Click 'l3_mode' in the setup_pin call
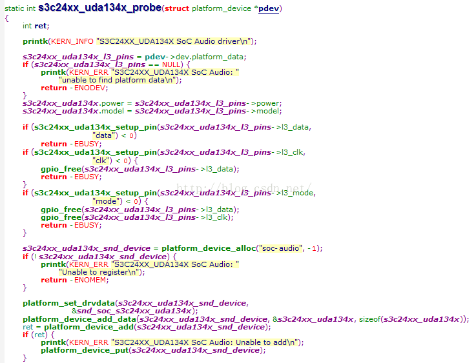Viewport: 476px width, 363px height. coord(298,193)
